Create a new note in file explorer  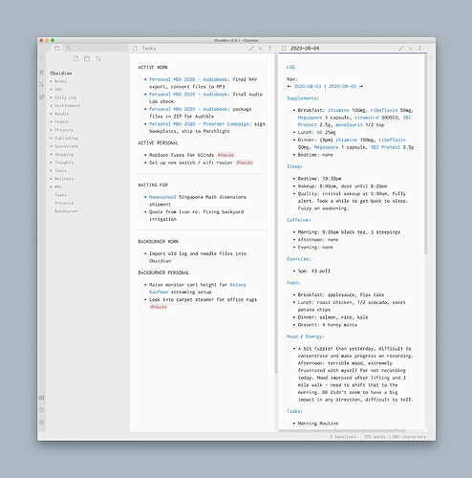(x=75, y=58)
